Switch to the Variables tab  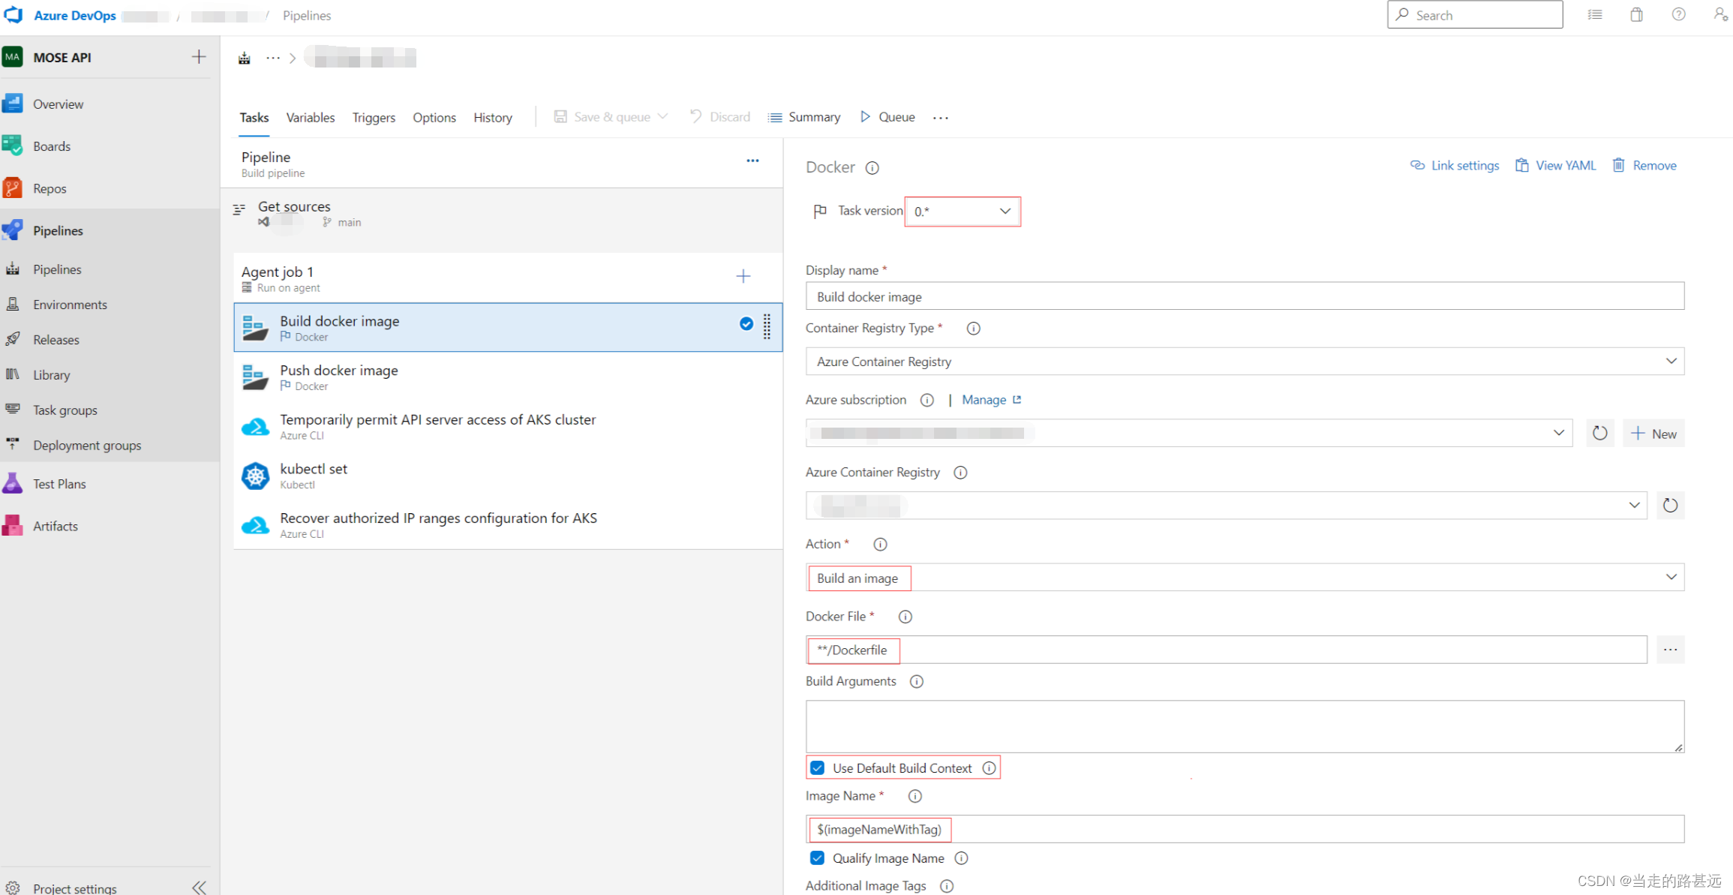tap(310, 118)
